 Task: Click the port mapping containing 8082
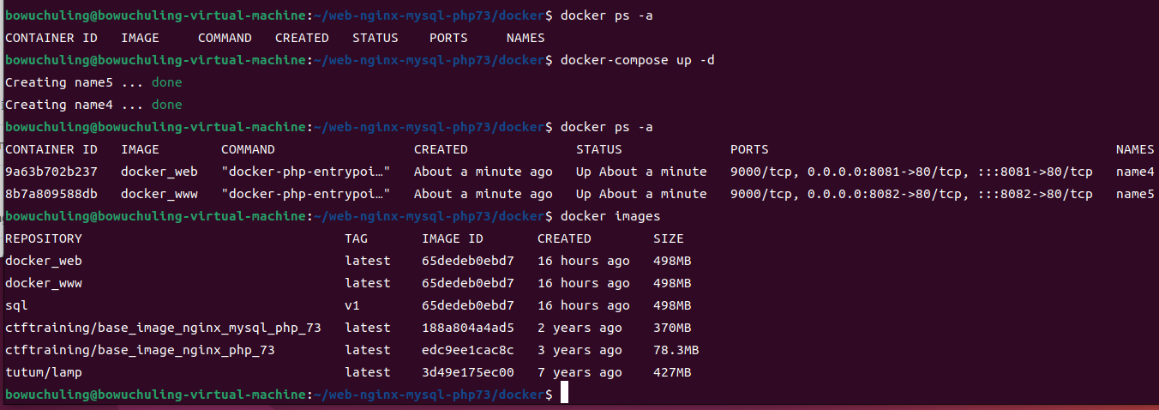pos(911,194)
